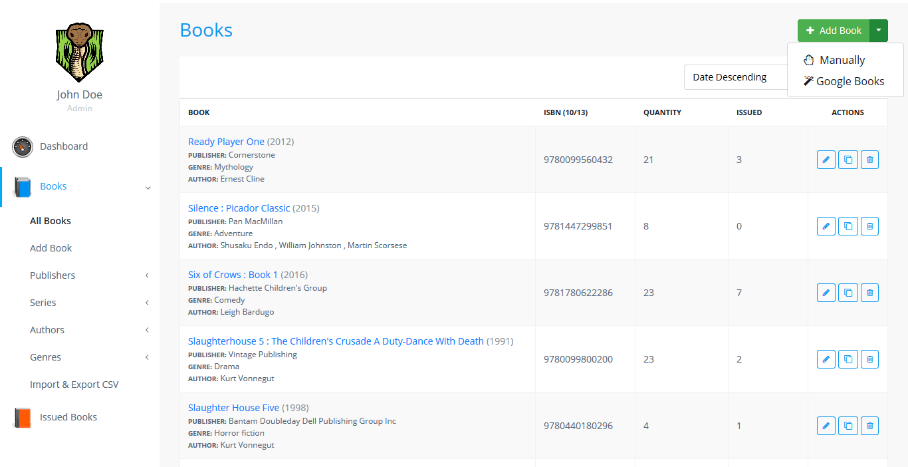
Task: Click the Dashboard gauge icon in sidebar
Action: tap(23, 147)
